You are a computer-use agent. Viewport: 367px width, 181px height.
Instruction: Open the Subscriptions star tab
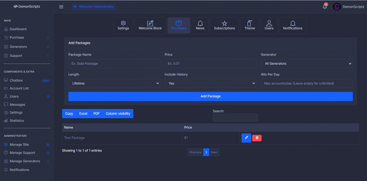(224, 25)
